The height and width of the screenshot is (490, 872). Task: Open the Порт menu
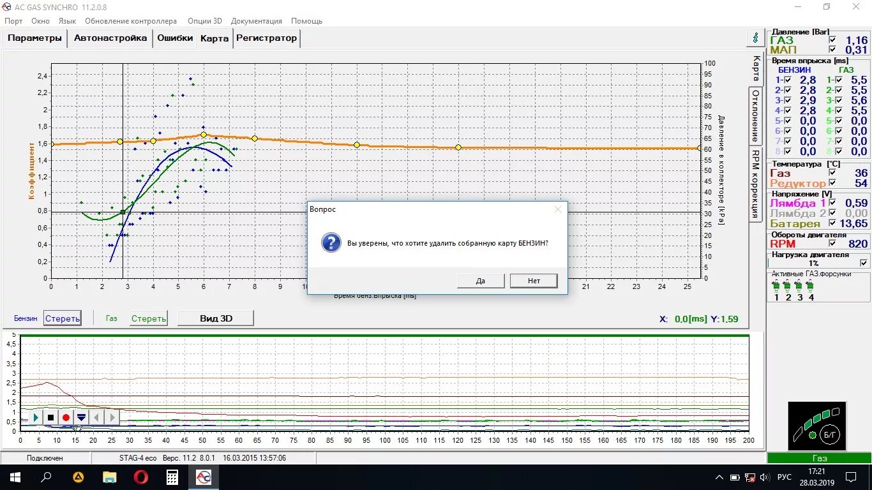tap(13, 20)
